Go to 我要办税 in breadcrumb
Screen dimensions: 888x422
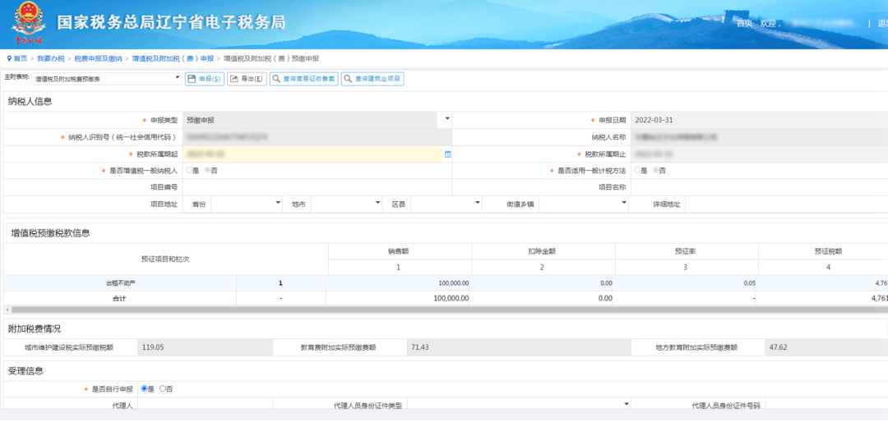pos(50,59)
